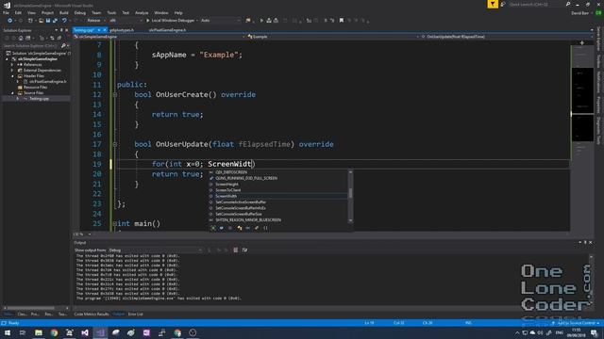Screen dimensions: 604x339
Task: Open the File menu
Action: (x=7, y=12)
